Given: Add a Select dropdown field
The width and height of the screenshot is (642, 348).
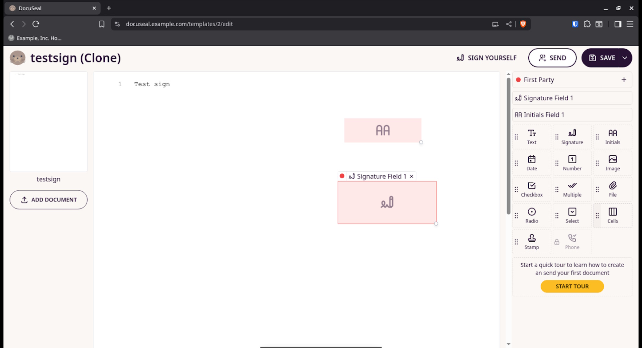Looking at the screenshot, I should pos(572,215).
